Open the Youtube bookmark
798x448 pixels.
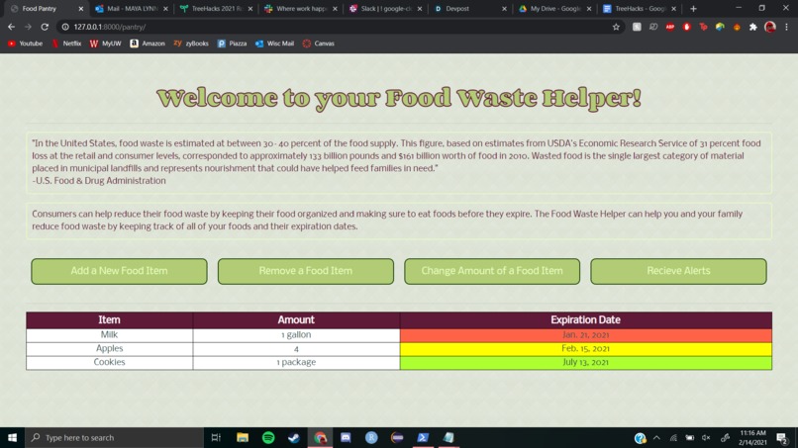pyautogui.click(x=25, y=44)
